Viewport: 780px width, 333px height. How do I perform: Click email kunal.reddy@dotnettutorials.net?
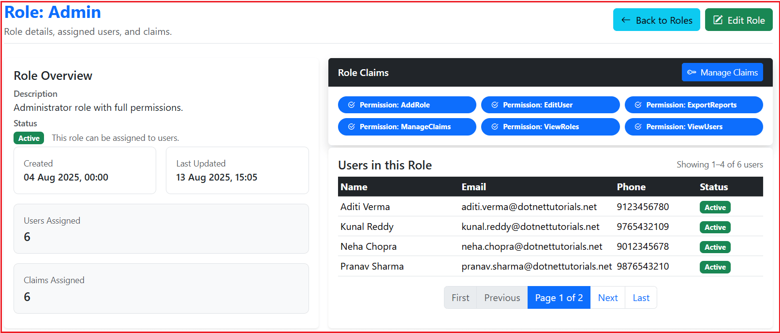[530, 227]
